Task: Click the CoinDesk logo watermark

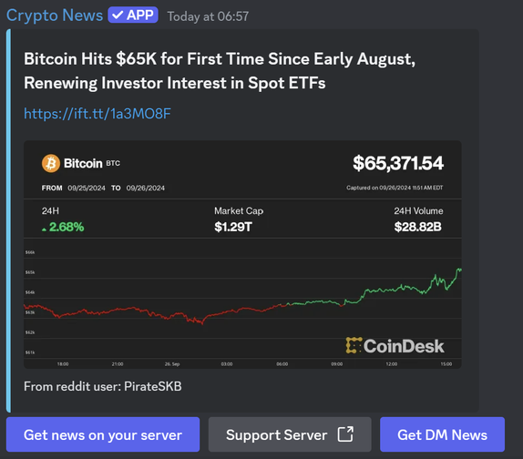Action: point(395,346)
